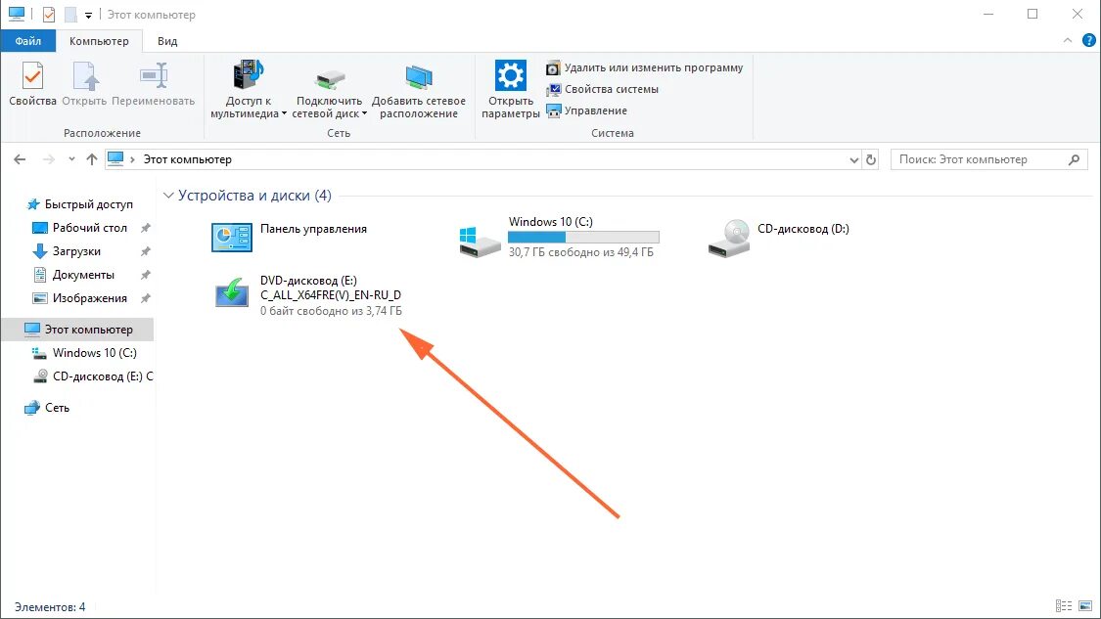This screenshot has height=619, width=1101.
Task: Open Explorer help question mark
Action: (1088, 41)
